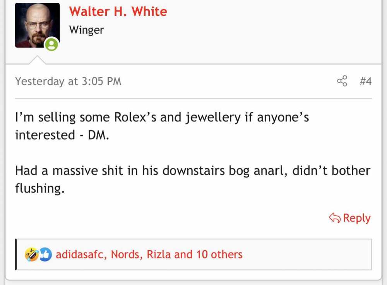Click the callout pointer below the avatar
The height and width of the screenshot is (285, 387).
coord(37,60)
